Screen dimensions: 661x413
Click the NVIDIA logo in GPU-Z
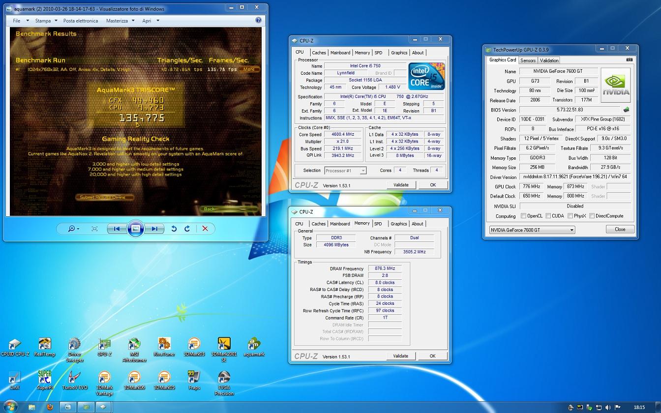(x=616, y=85)
